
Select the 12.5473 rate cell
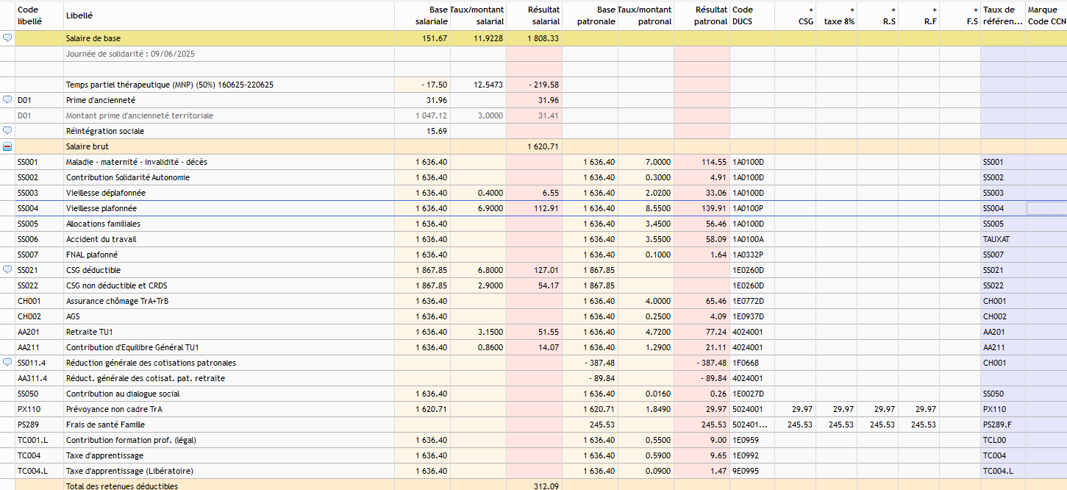(478, 85)
